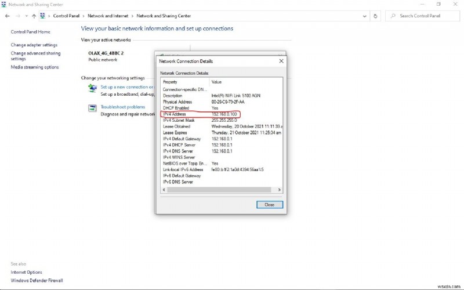
Task: Select the Link-local IPv6 Address row
Action: 222,169
